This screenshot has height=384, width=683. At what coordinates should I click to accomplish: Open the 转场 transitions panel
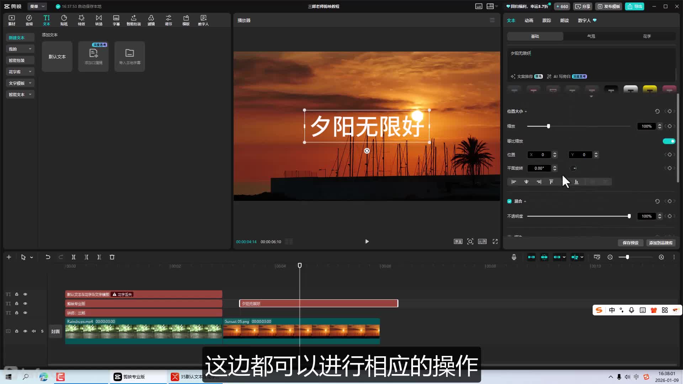tap(99, 20)
